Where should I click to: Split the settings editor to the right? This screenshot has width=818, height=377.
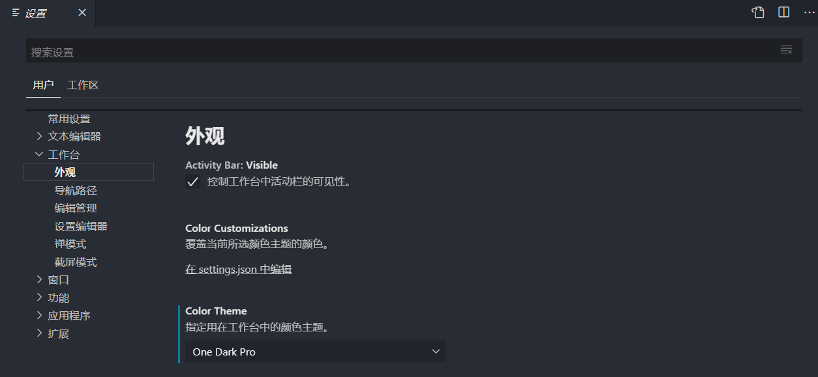[x=783, y=12]
